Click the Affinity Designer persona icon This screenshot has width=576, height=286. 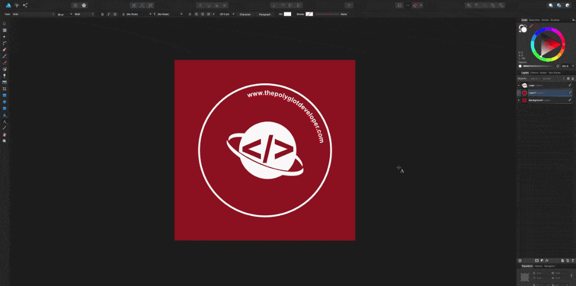8,5
